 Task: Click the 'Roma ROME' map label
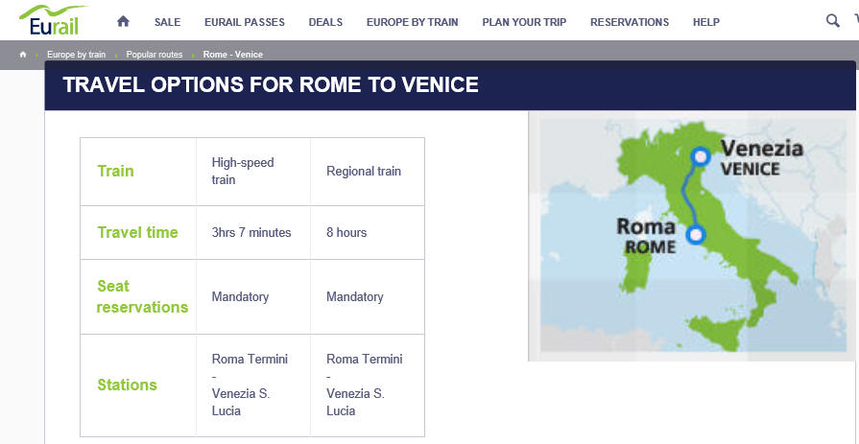point(647,236)
